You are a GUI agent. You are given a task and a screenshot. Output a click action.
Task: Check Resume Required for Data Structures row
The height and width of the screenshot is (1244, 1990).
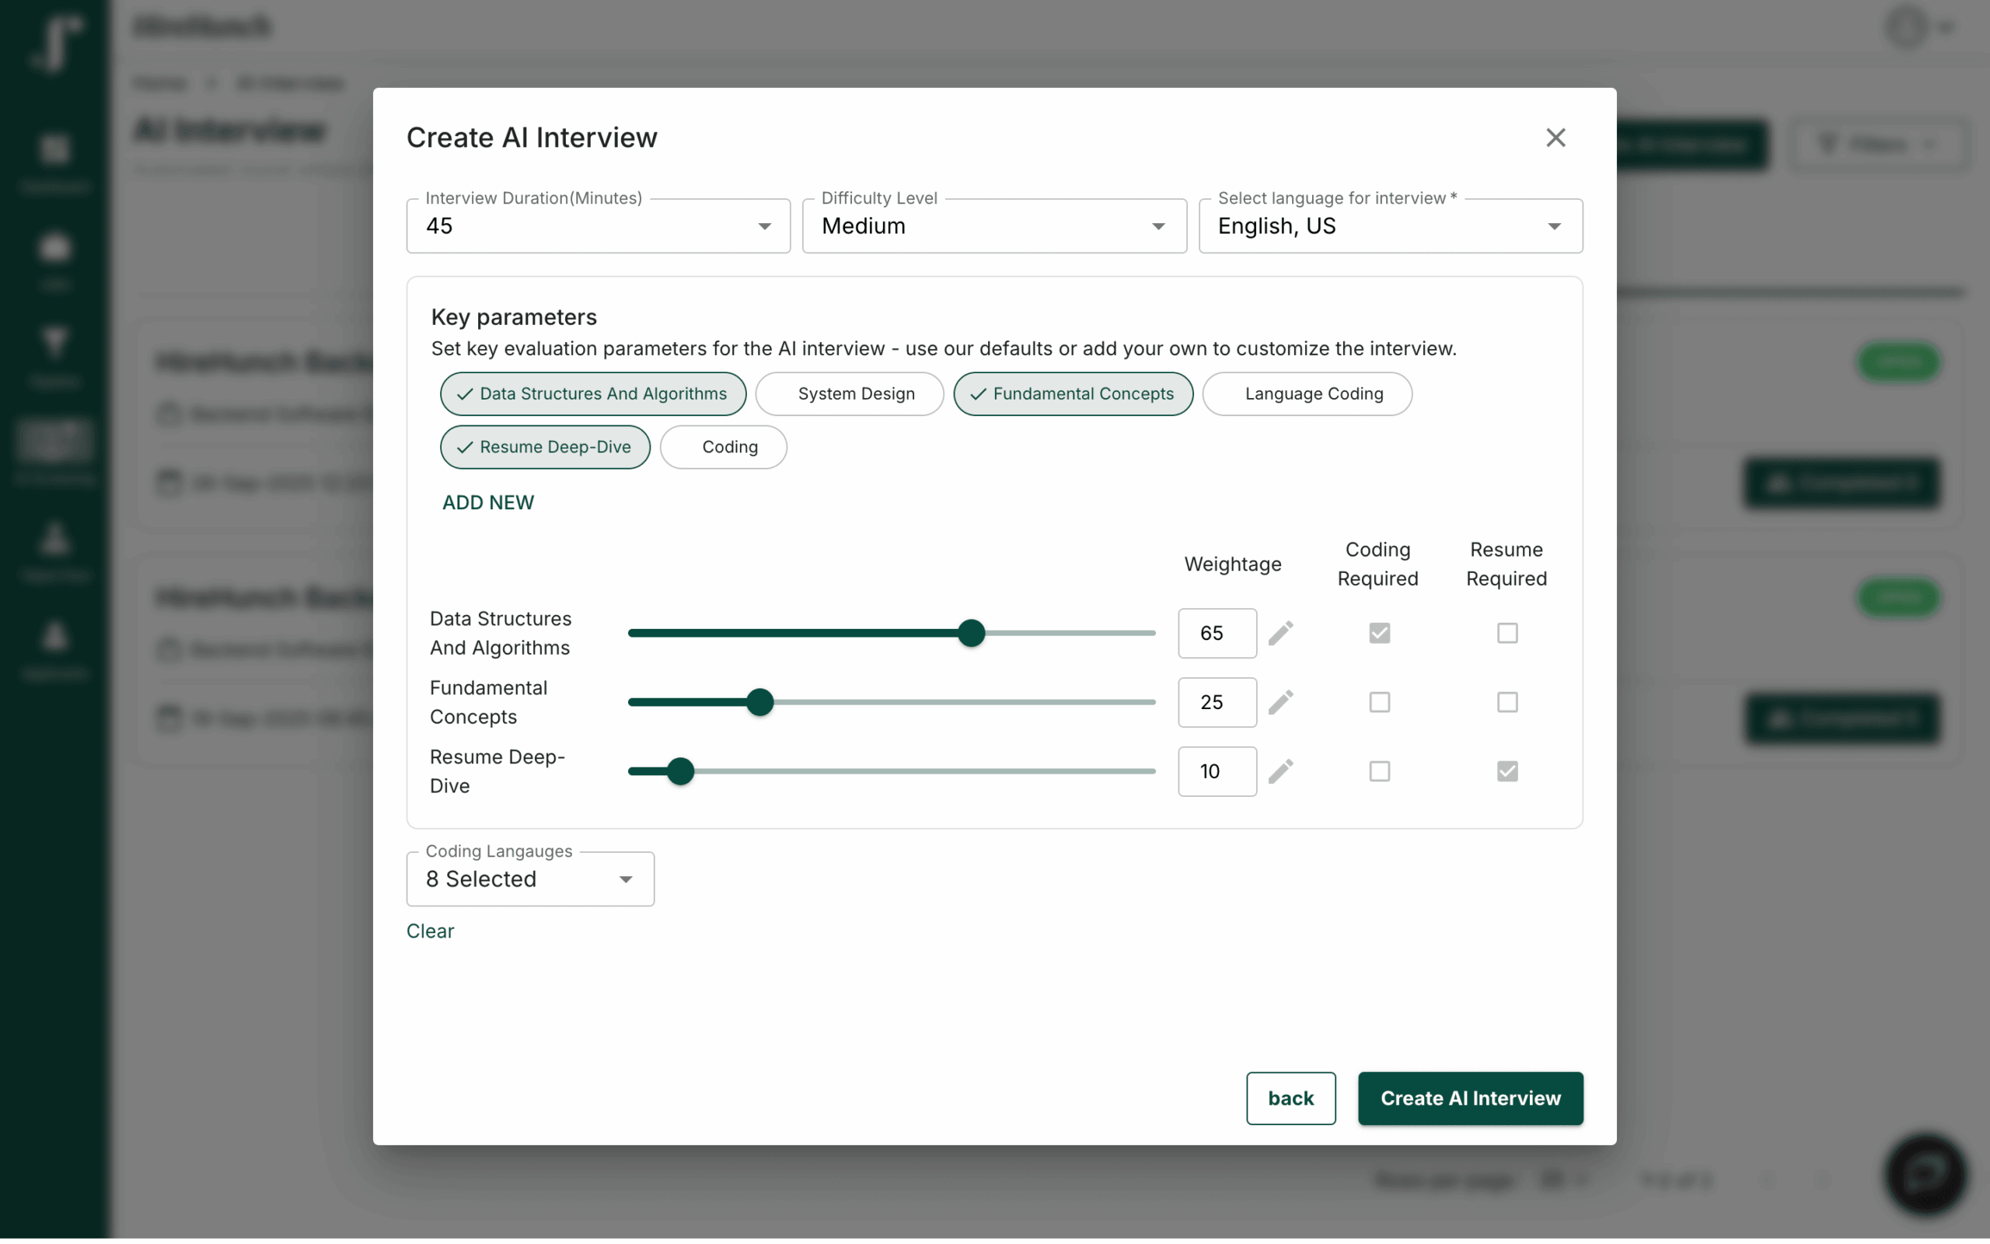(1506, 633)
